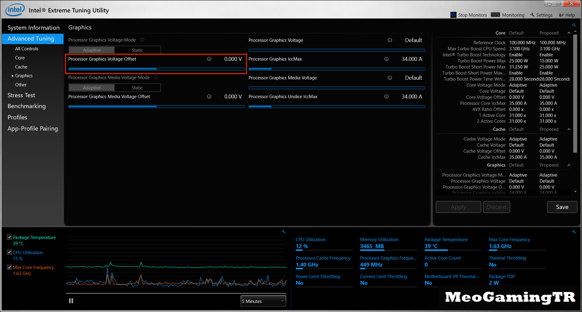The width and height of the screenshot is (582, 312).
Task: Select Advanced Tuning in sidebar
Action: tap(33, 39)
